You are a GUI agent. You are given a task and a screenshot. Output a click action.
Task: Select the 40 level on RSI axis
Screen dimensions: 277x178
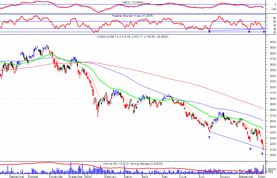pyautogui.click(x=274, y=25)
